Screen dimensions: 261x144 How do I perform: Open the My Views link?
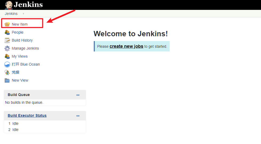20,56
